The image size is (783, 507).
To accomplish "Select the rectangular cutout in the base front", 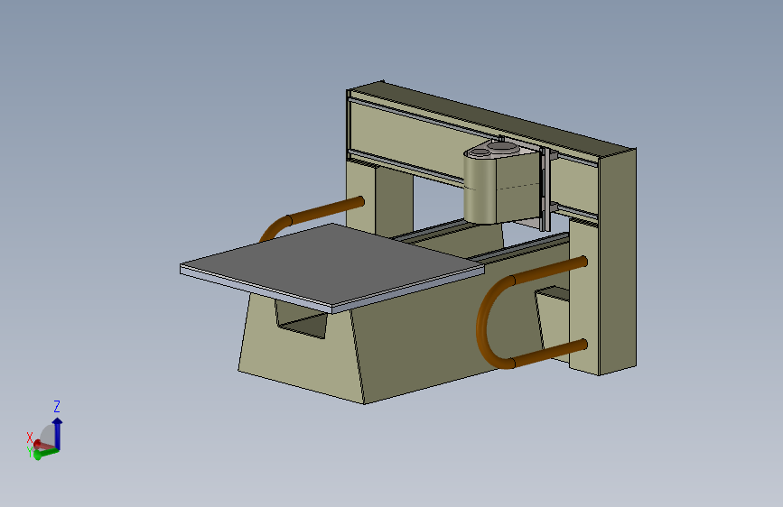I will pyautogui.click(x=302, y=319).
